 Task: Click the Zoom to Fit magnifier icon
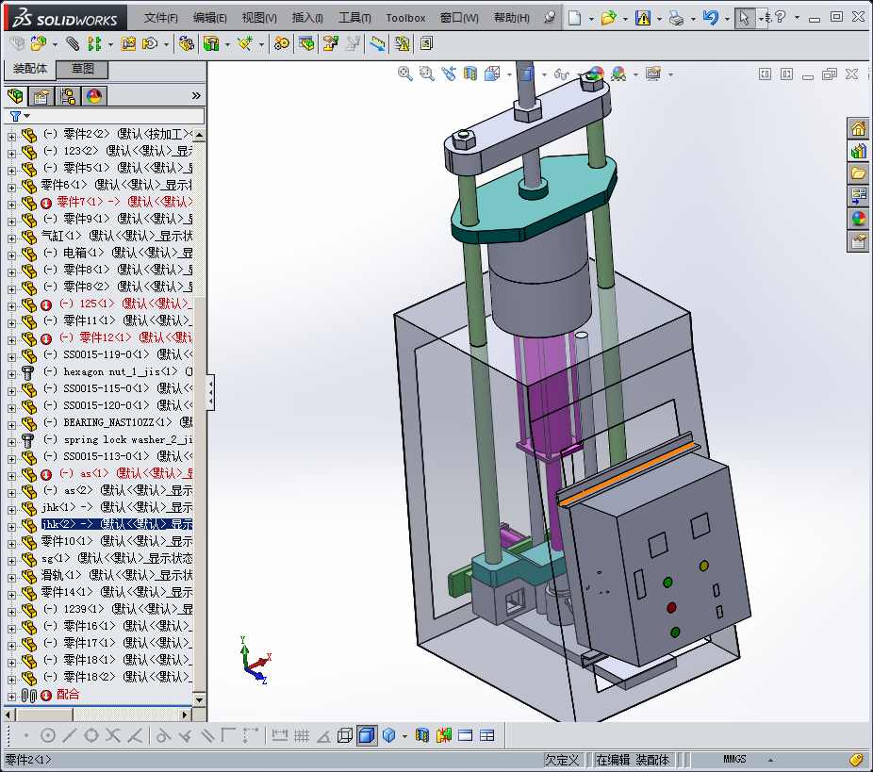[405, 74]
